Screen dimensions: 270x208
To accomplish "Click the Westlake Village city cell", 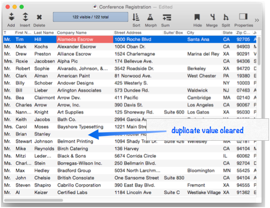I will point(204,192).
